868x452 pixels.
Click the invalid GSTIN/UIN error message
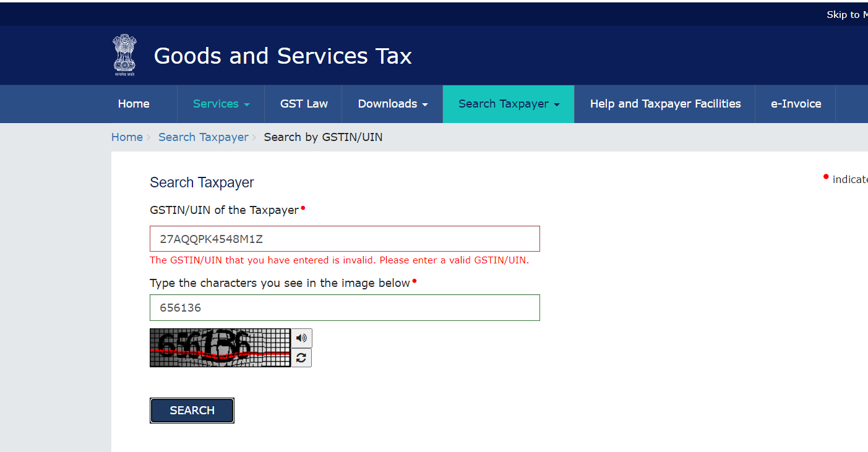(x=339, y=260)
